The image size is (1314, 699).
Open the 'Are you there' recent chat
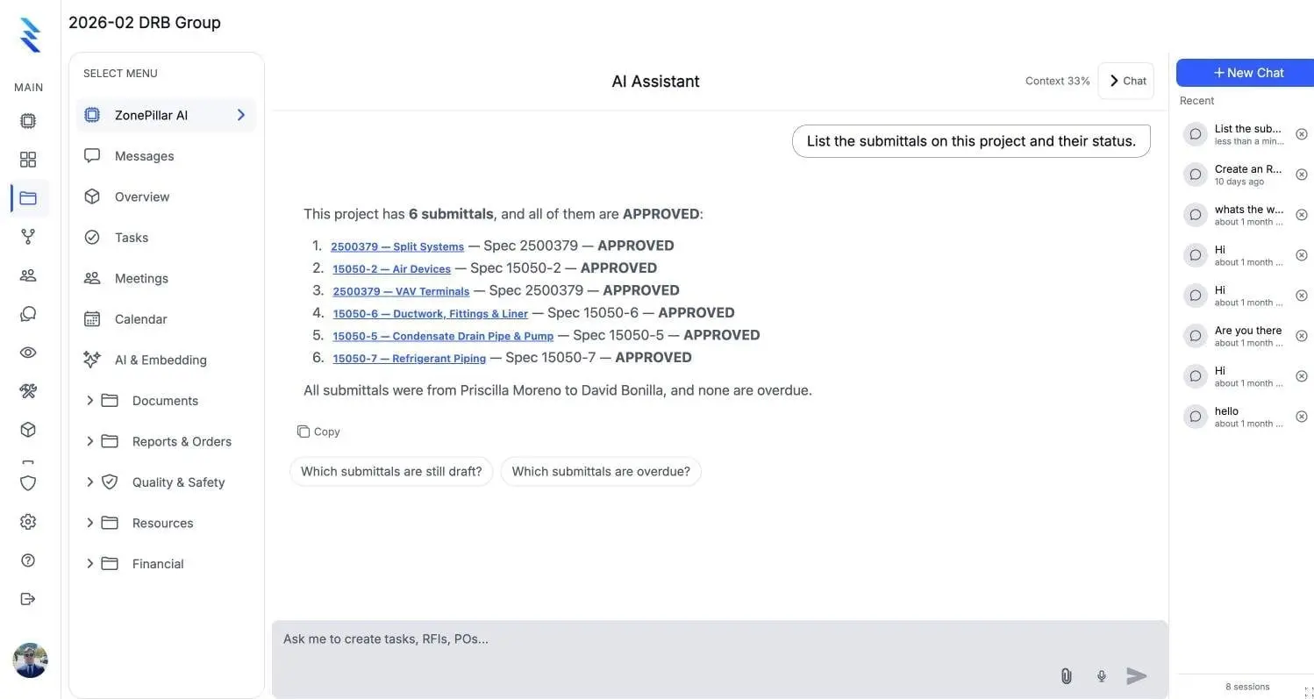(1246, 336)
